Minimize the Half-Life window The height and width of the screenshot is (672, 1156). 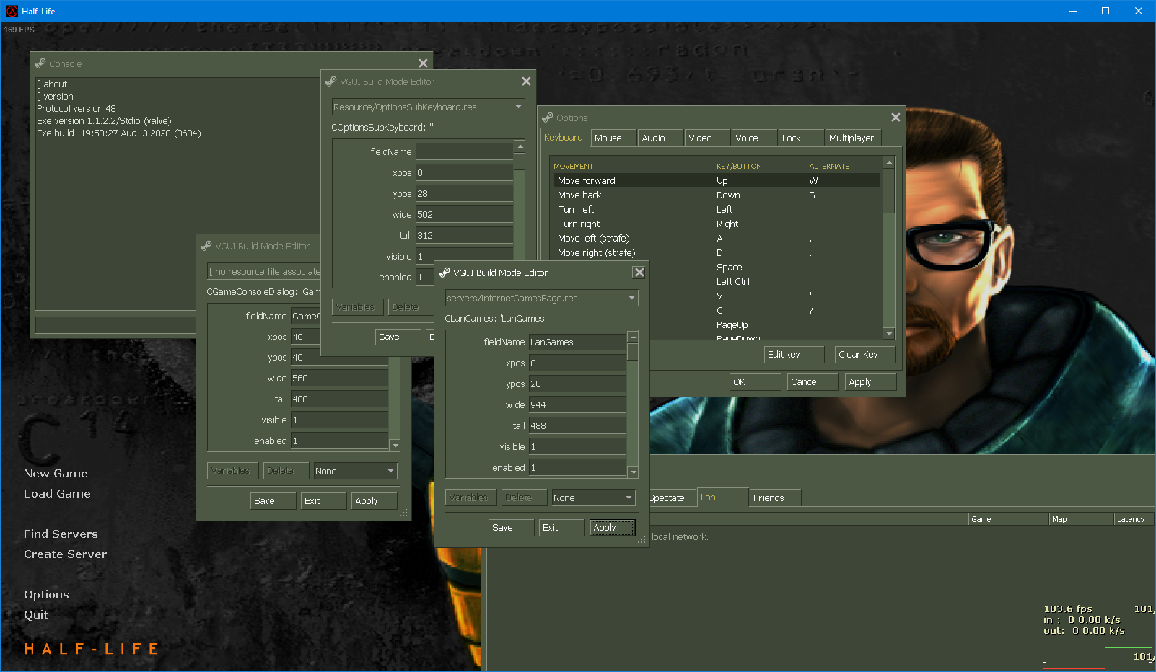(1072, 11)
